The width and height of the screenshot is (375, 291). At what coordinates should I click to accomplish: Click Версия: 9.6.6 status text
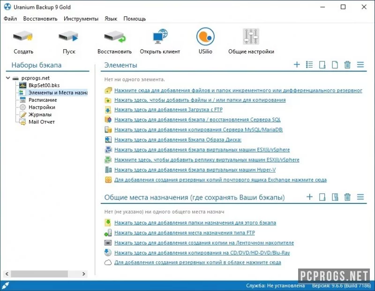tap(341, 285)
